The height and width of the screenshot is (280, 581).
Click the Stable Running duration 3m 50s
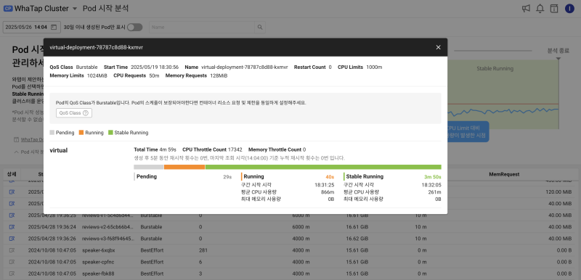[x=433, y=177]
